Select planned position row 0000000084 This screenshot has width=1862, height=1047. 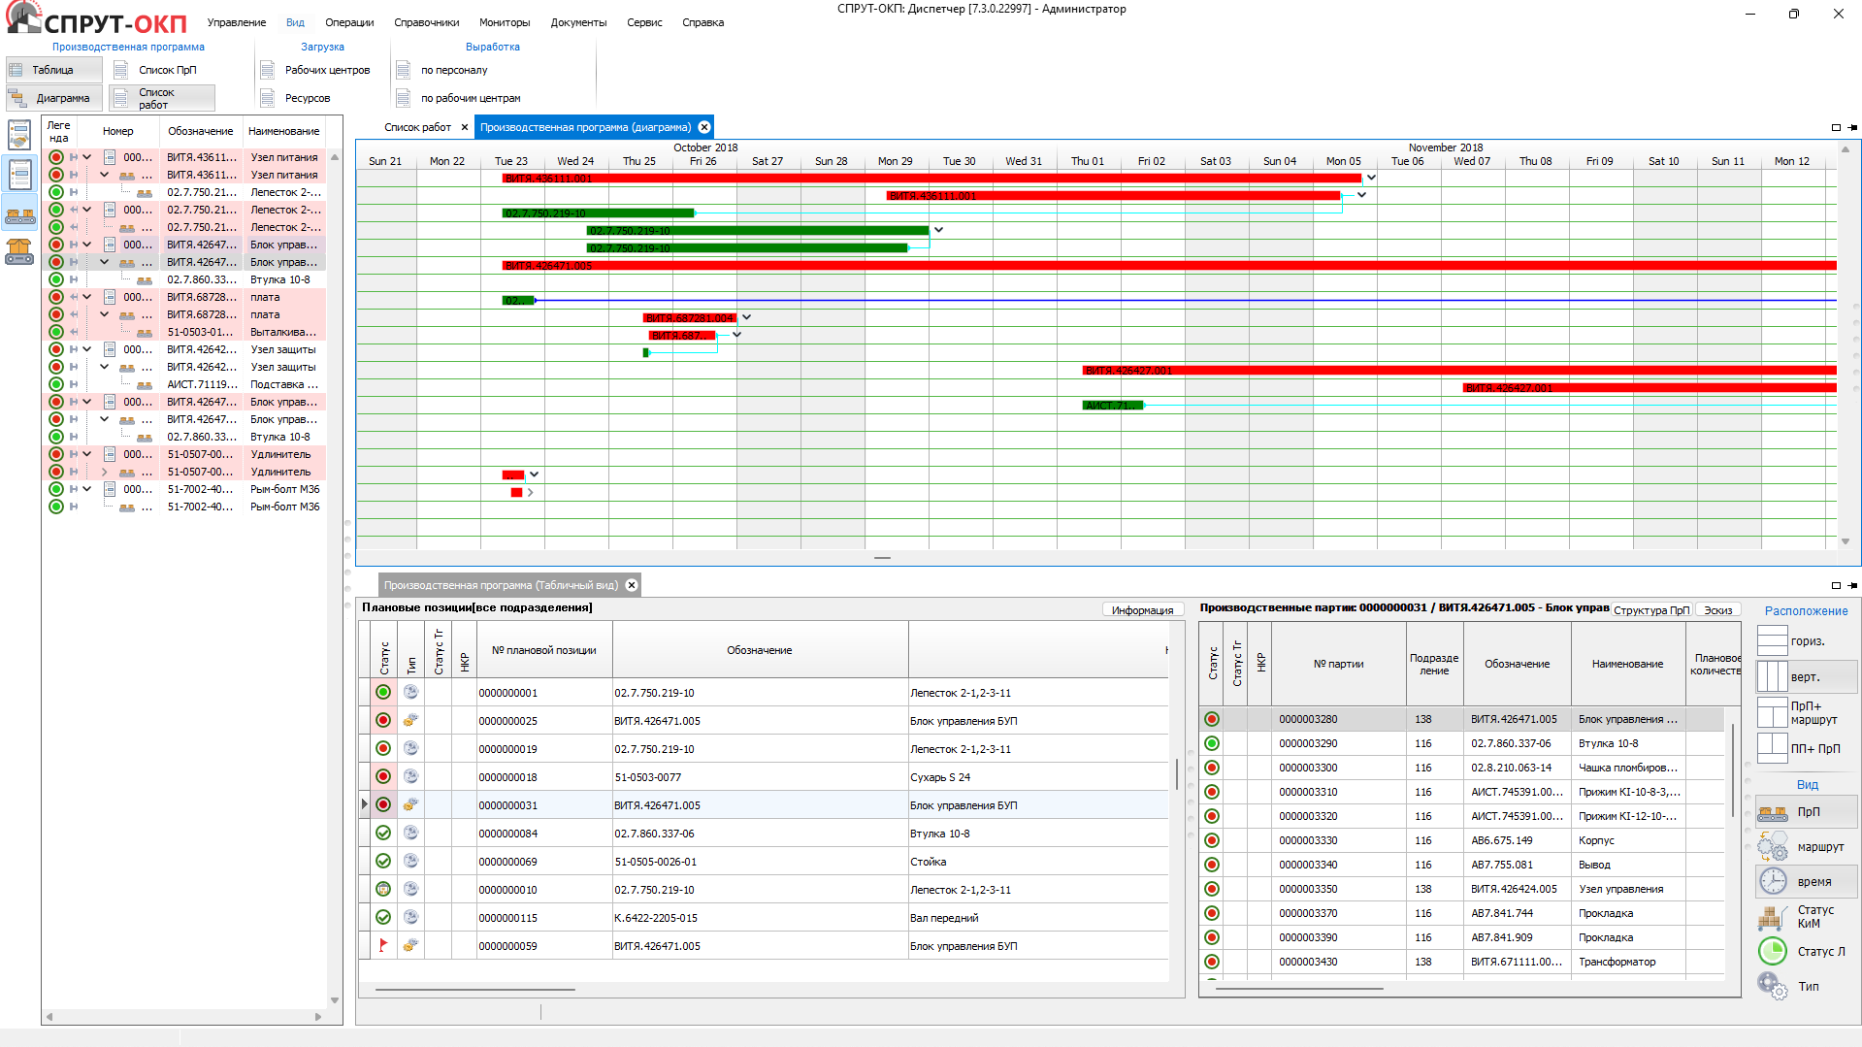coord(508,834)
